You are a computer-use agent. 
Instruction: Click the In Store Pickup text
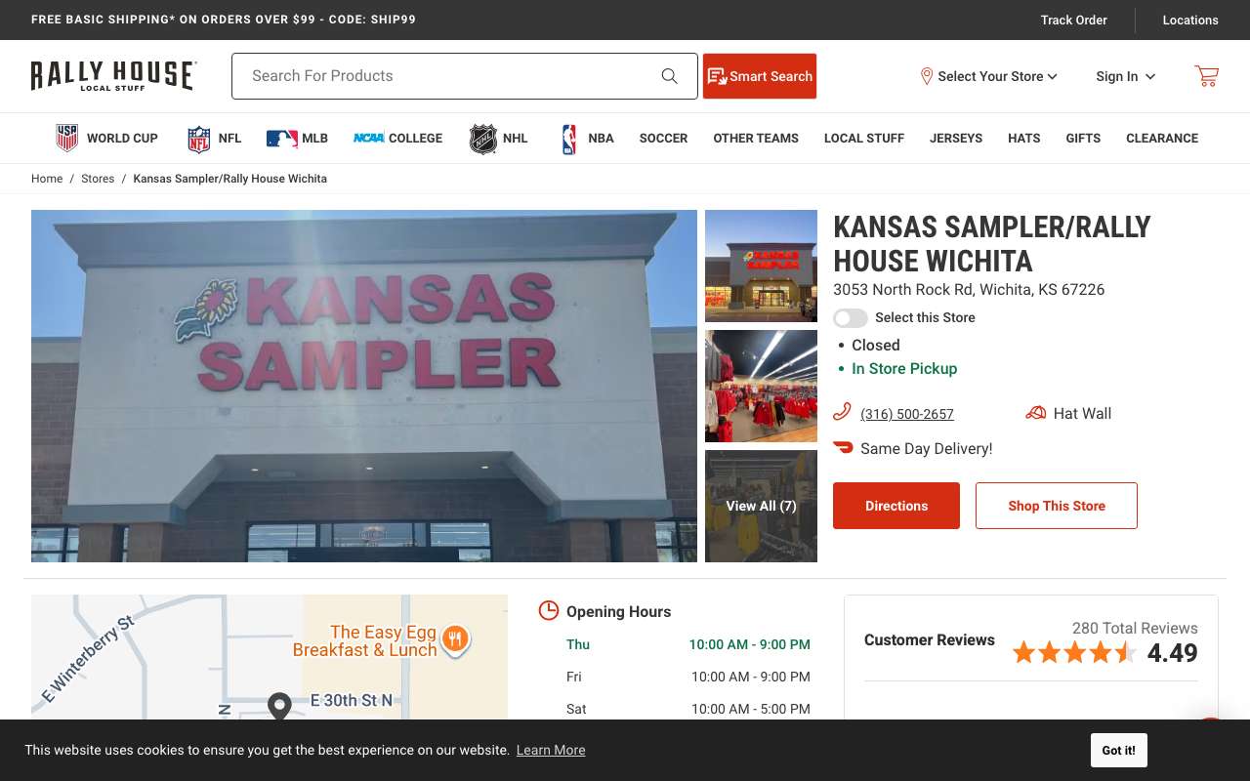coord(904,368)
